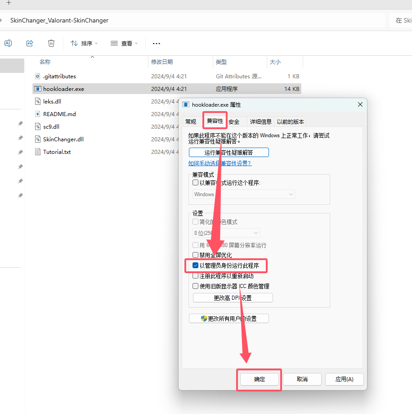Click the hookloader.exe file icon
The width and height of the screenshot is (412, 414).
point(38,89)
